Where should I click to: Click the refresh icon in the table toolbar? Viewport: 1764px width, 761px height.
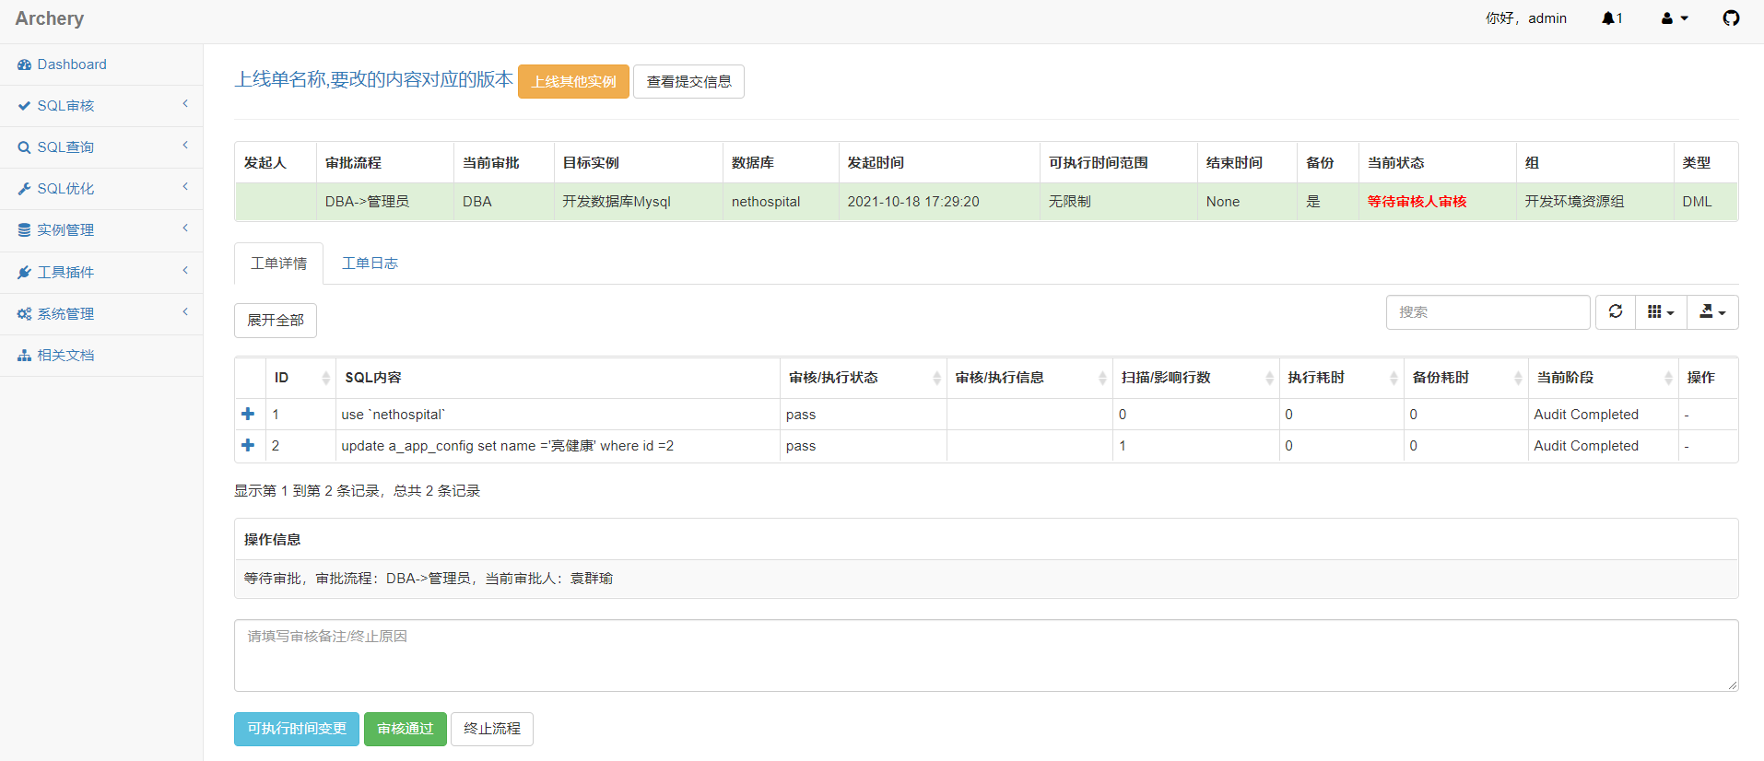[1616, 312]
